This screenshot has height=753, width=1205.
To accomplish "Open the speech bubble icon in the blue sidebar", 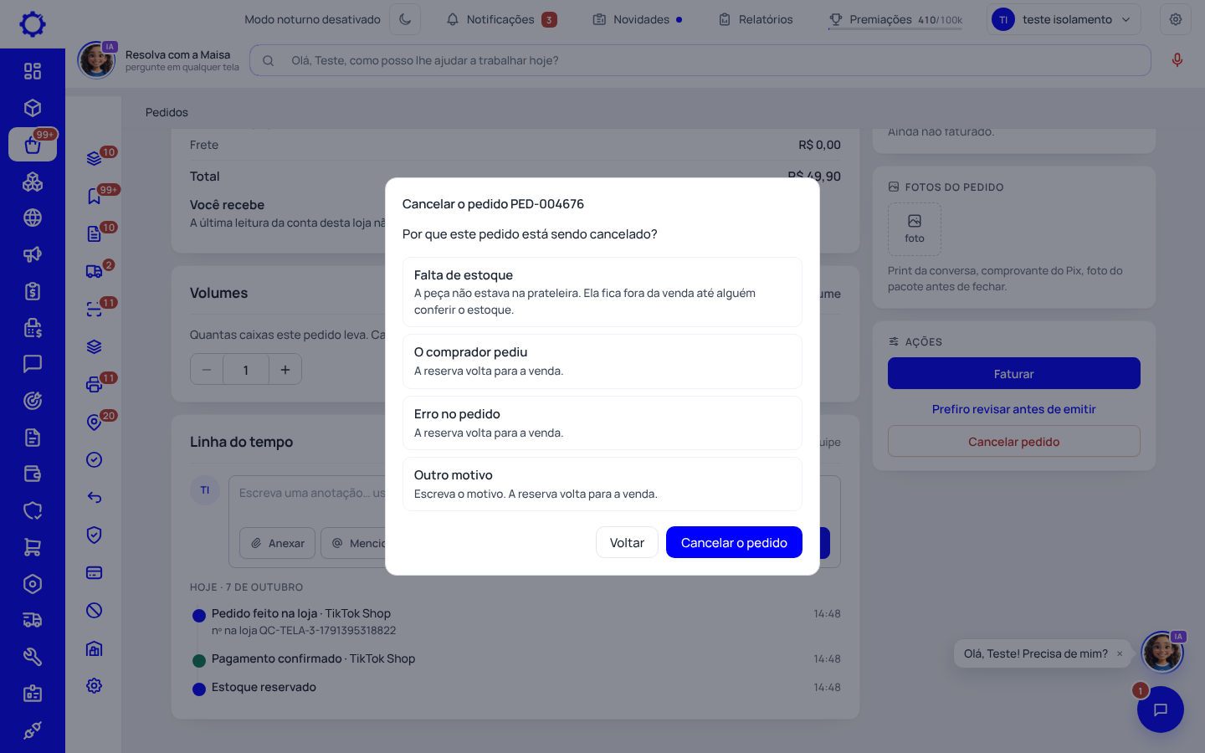I will [33, 364].
